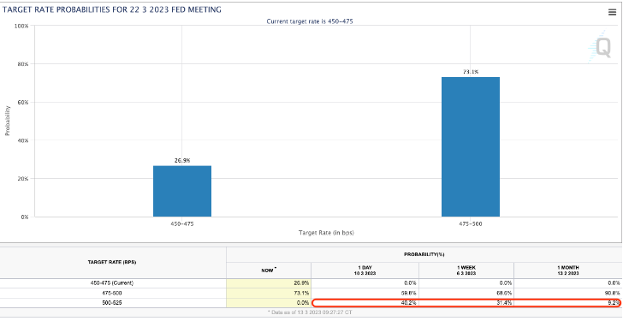This screenshot has height=327, width=629.
Task: Click the 40.2% cell in the 1 DAY column
Action: tap(365, 303)
